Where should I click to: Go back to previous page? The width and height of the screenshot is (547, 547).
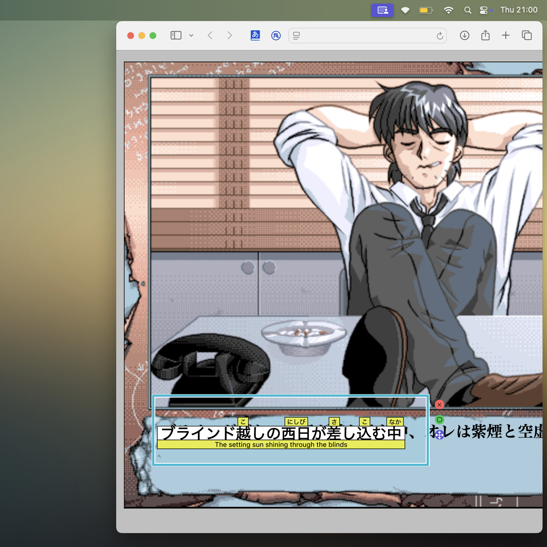(x=210, y=35)
